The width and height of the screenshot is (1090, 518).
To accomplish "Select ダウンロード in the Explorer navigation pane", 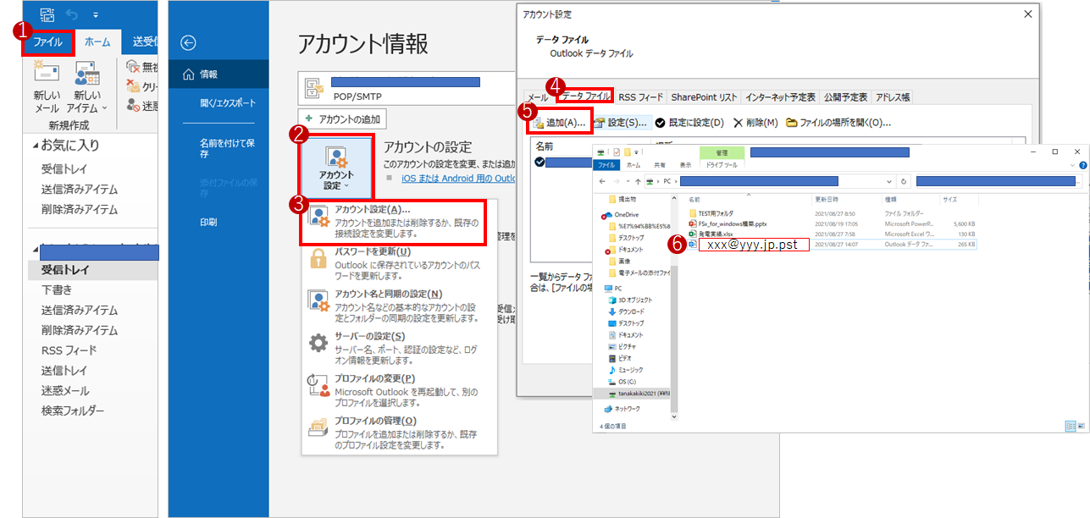I will pyautogui.click(x=625, y=311).
